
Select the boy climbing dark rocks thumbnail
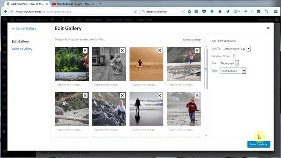click(109, 109)
